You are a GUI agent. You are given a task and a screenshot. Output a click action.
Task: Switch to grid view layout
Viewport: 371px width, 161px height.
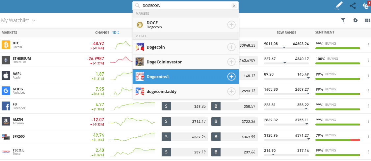[x=367, y=20]
